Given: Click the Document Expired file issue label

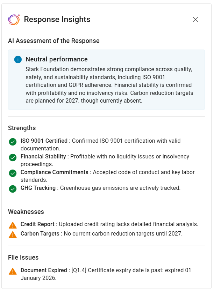Looking at the screenshot, I should coord(44,270).
